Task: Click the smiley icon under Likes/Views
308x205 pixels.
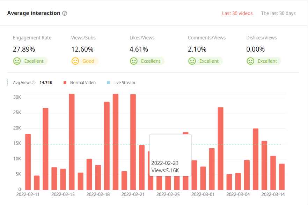Action: (x=133, y=61)
